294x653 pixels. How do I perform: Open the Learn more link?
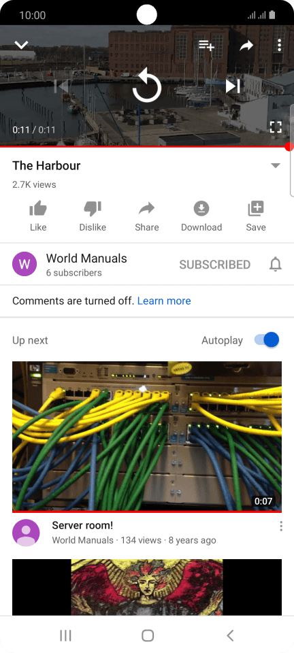coord(164,301)
